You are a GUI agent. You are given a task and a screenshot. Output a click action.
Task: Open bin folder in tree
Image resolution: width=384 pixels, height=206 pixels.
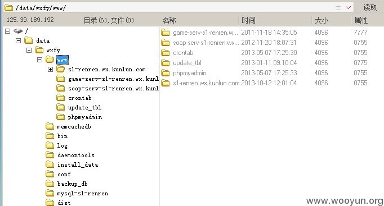click(x=62, y=136)
